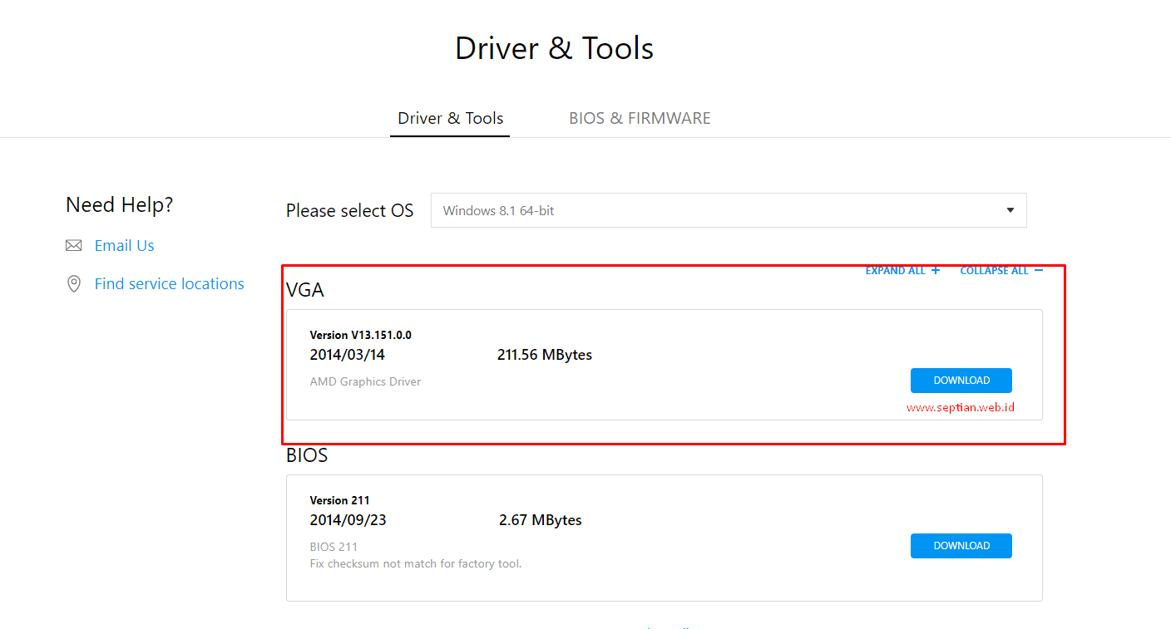Viewport: 1171px width, 629px height.
Task: Click the 2.67 MBytes file size
Action: click(541, 520)
